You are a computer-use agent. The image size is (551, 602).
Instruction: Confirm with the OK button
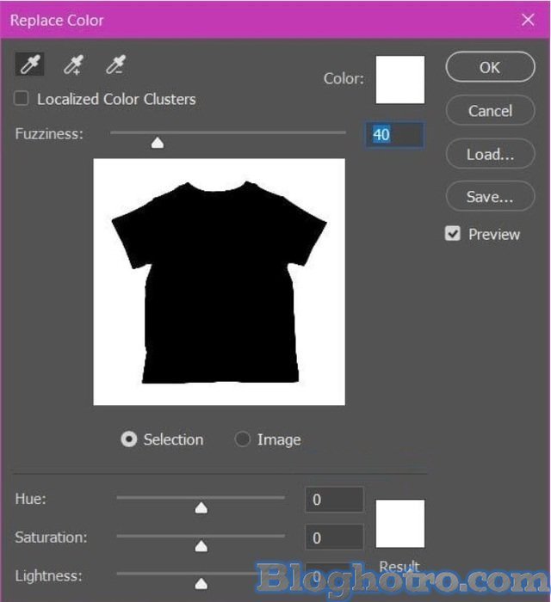[490, 67]
